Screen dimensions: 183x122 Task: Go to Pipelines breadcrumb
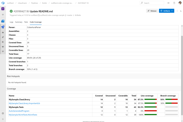tap(35, 3)
